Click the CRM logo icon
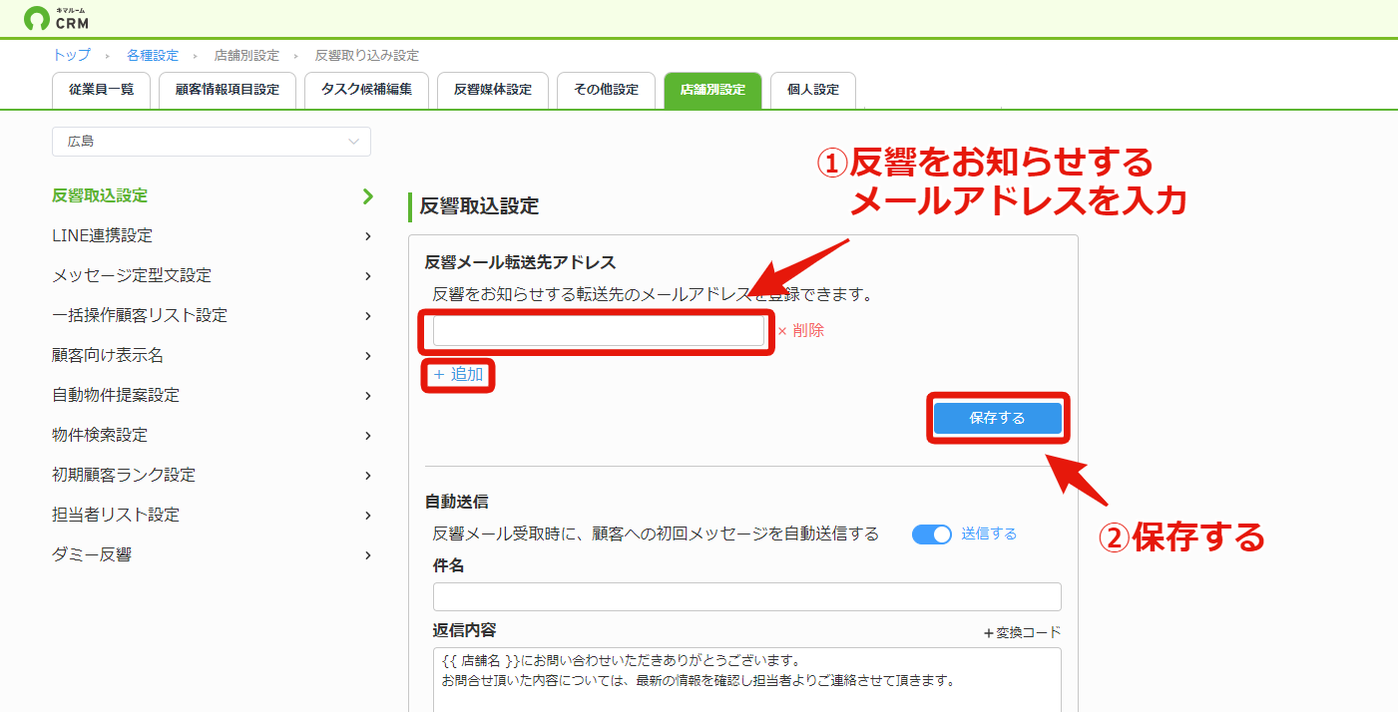Viewport: 1398px width, 712px height. pos(37,18)
